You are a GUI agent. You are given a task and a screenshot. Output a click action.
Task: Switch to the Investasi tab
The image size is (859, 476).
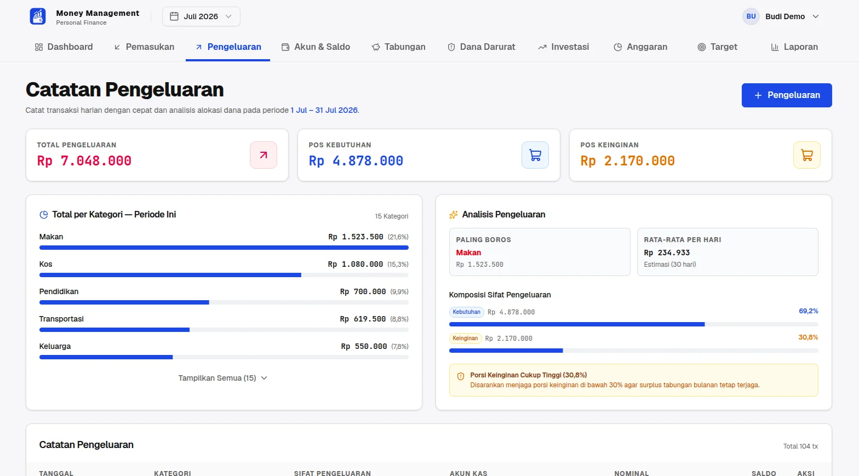tap(564, 47)
